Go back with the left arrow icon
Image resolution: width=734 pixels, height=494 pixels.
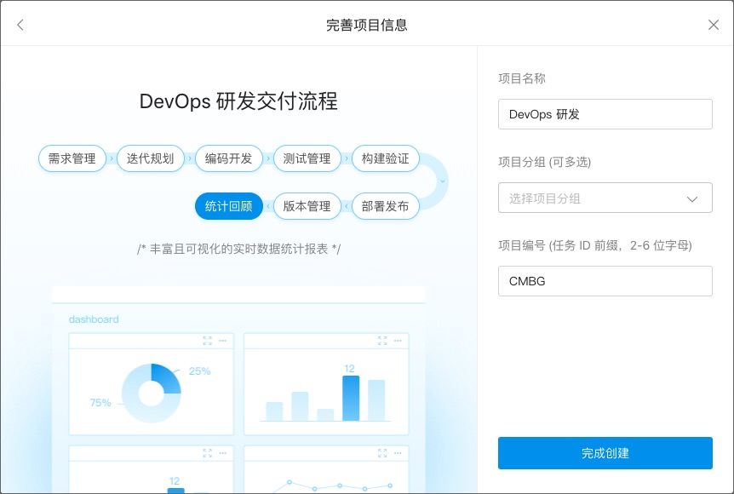coord(20,25)
